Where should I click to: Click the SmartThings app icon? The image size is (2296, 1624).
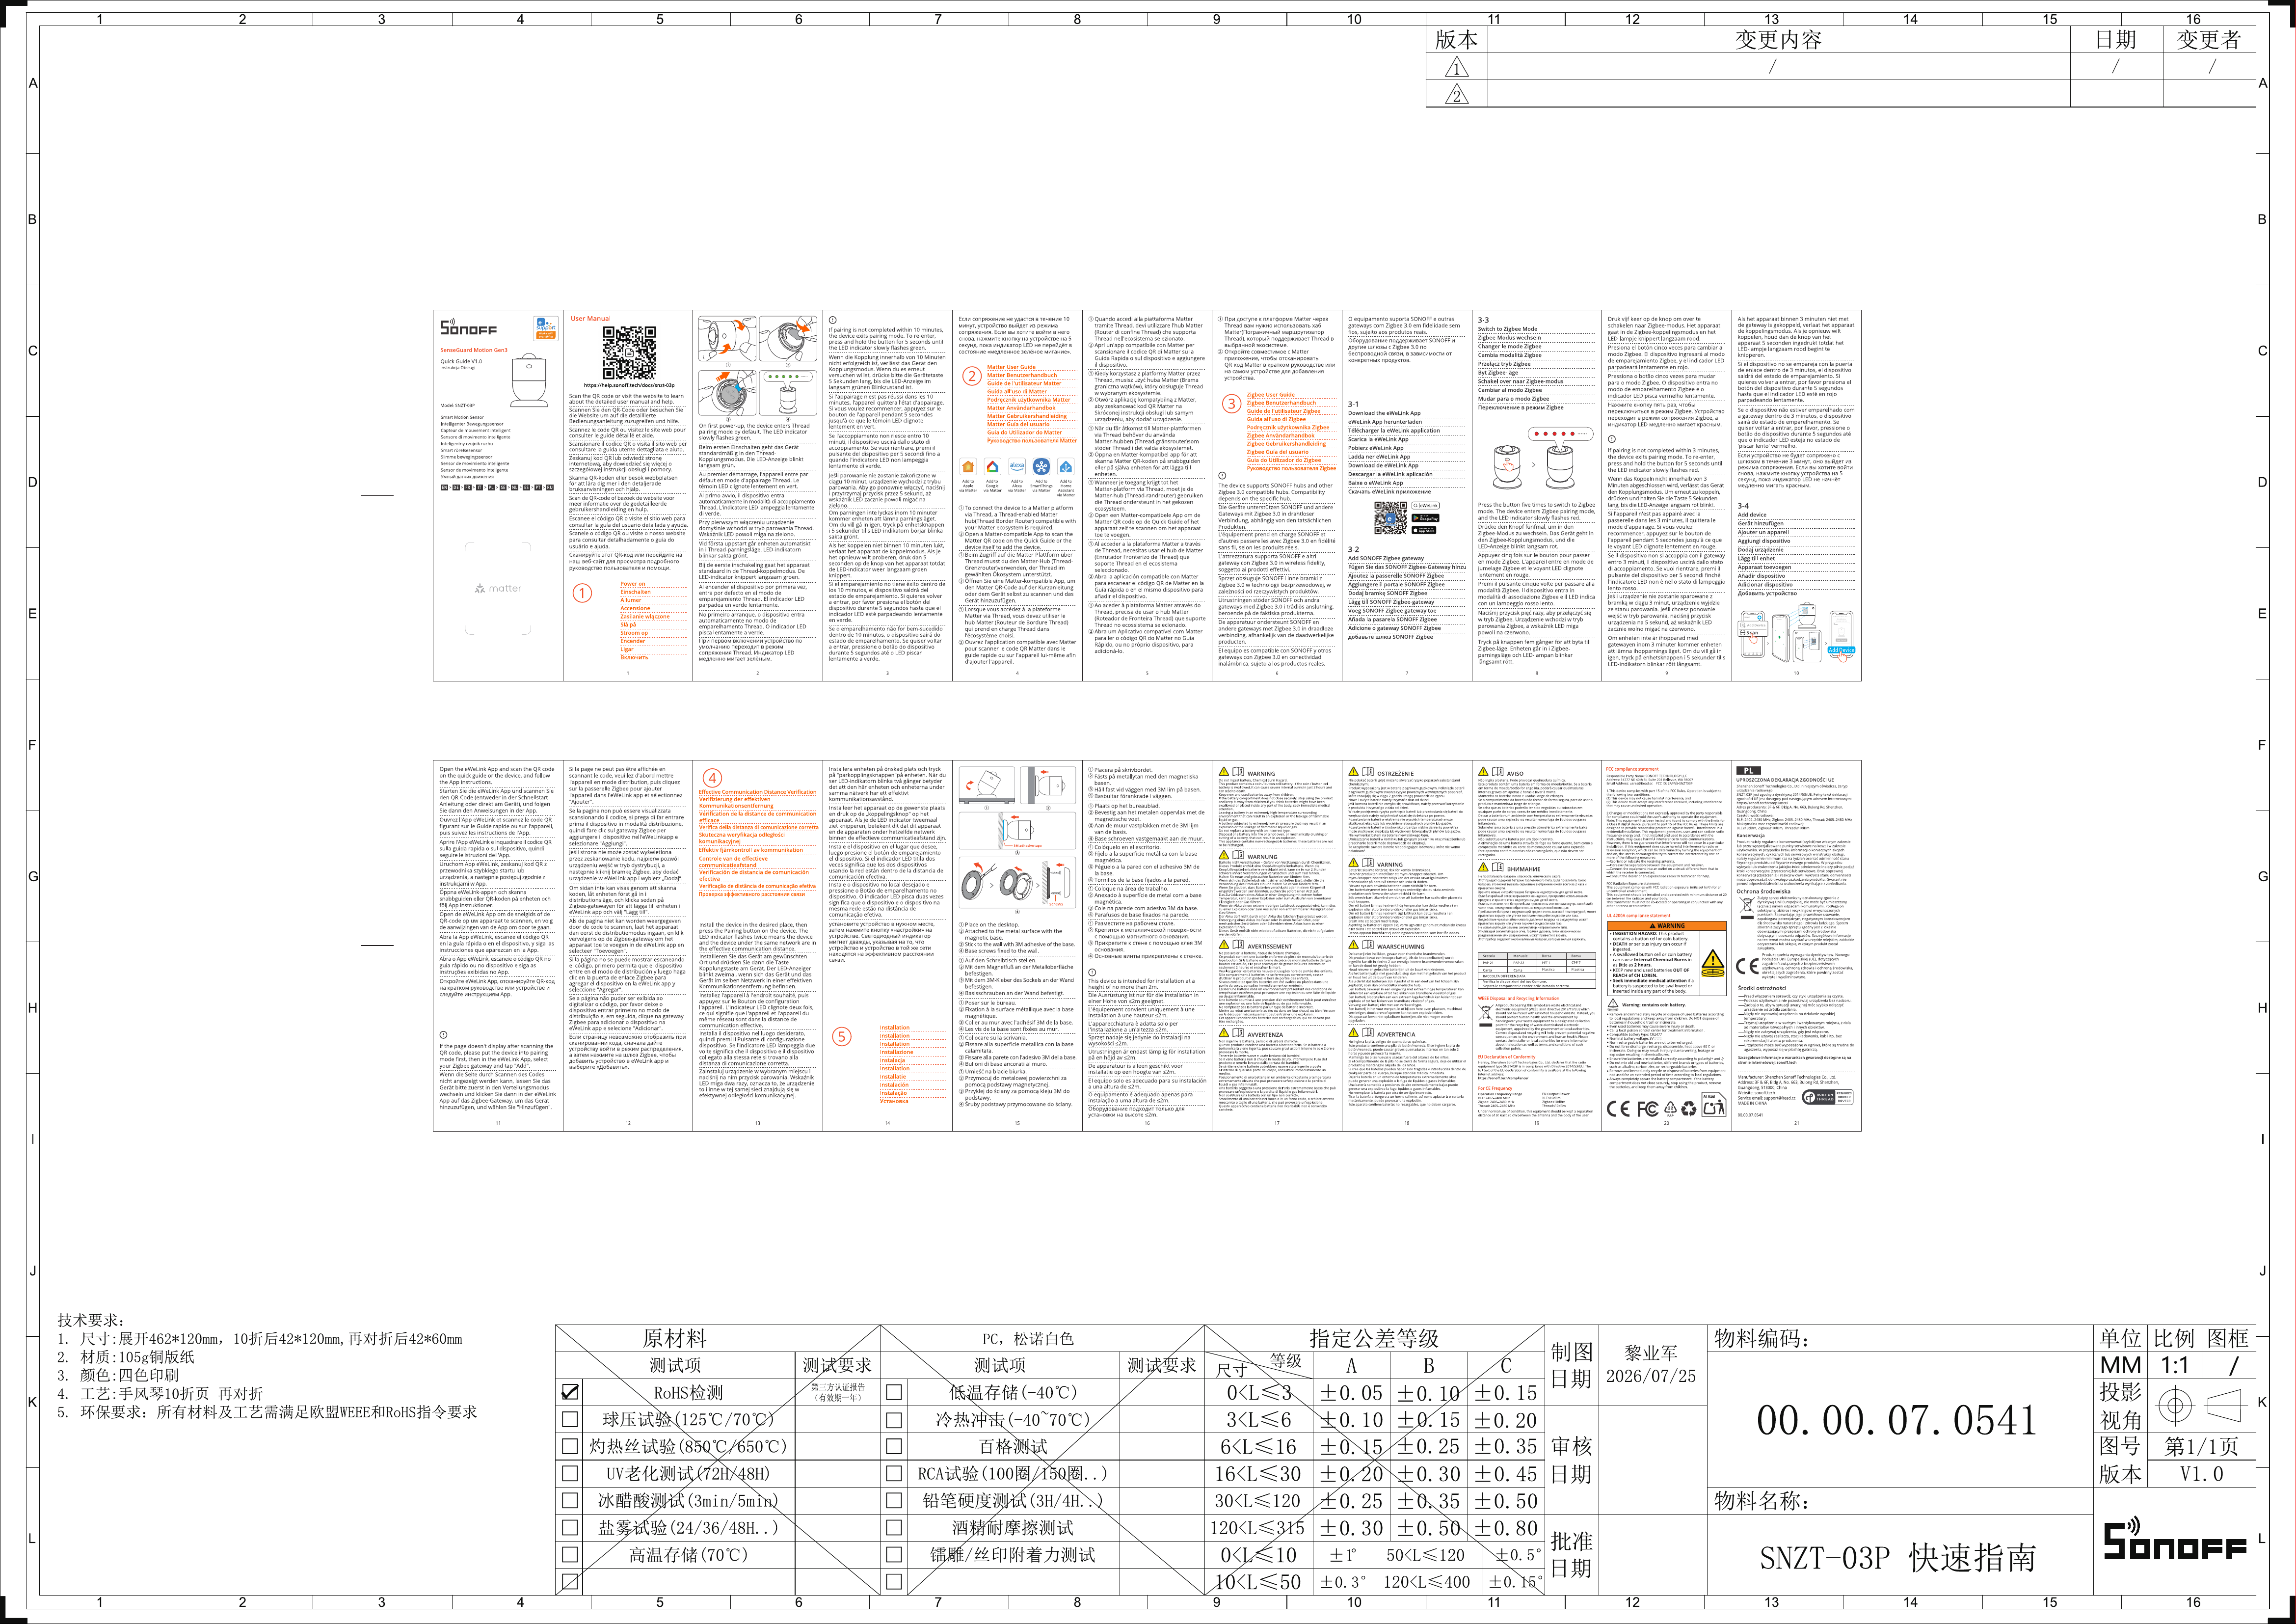pos(1041,466)
